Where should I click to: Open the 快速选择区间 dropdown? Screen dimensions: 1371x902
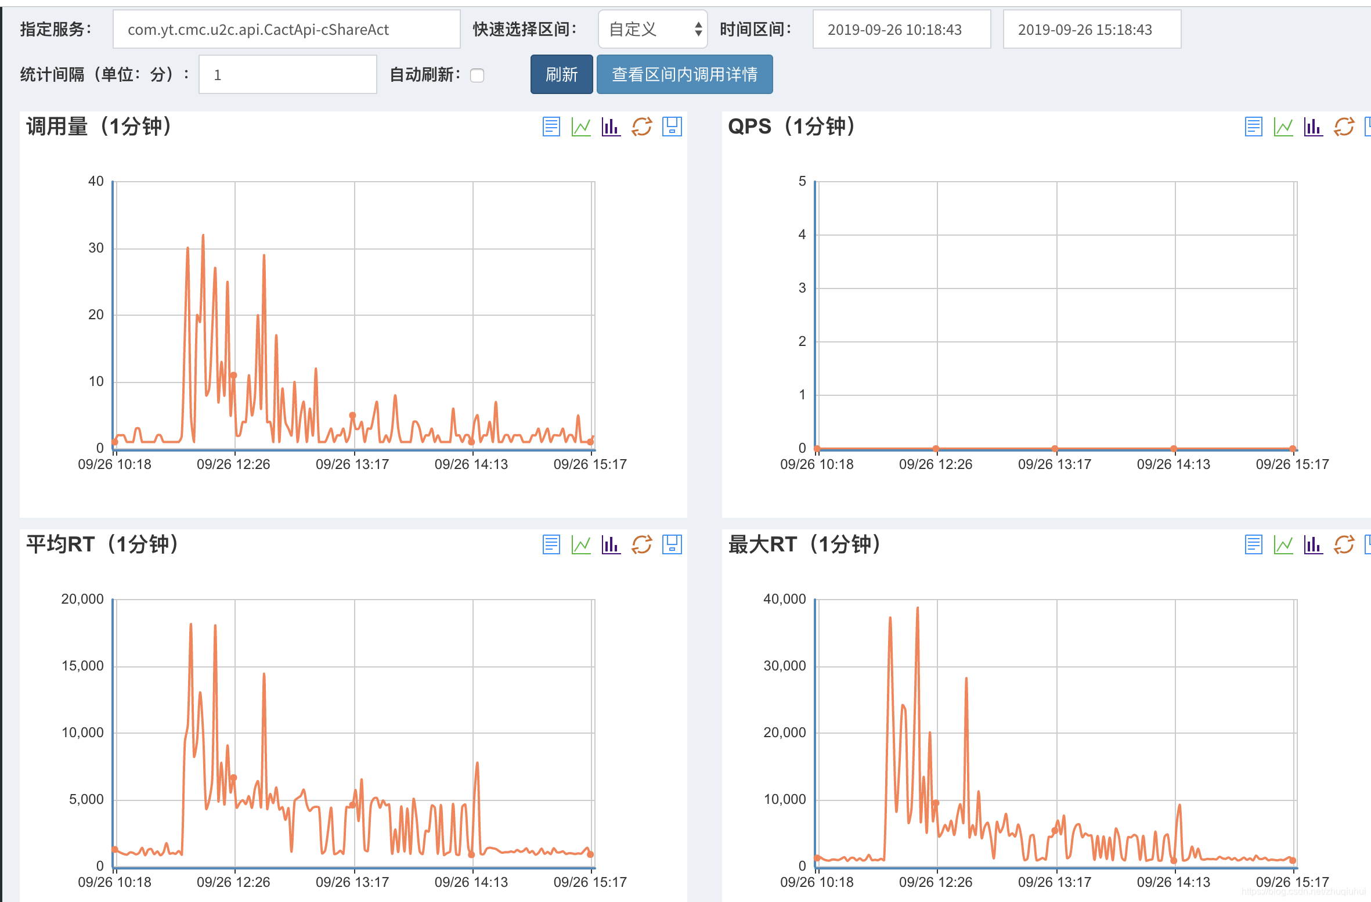[x=652, y=29]
